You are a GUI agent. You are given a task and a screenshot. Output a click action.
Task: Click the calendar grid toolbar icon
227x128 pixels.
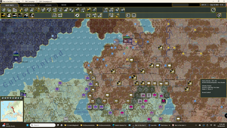point(71,10)
